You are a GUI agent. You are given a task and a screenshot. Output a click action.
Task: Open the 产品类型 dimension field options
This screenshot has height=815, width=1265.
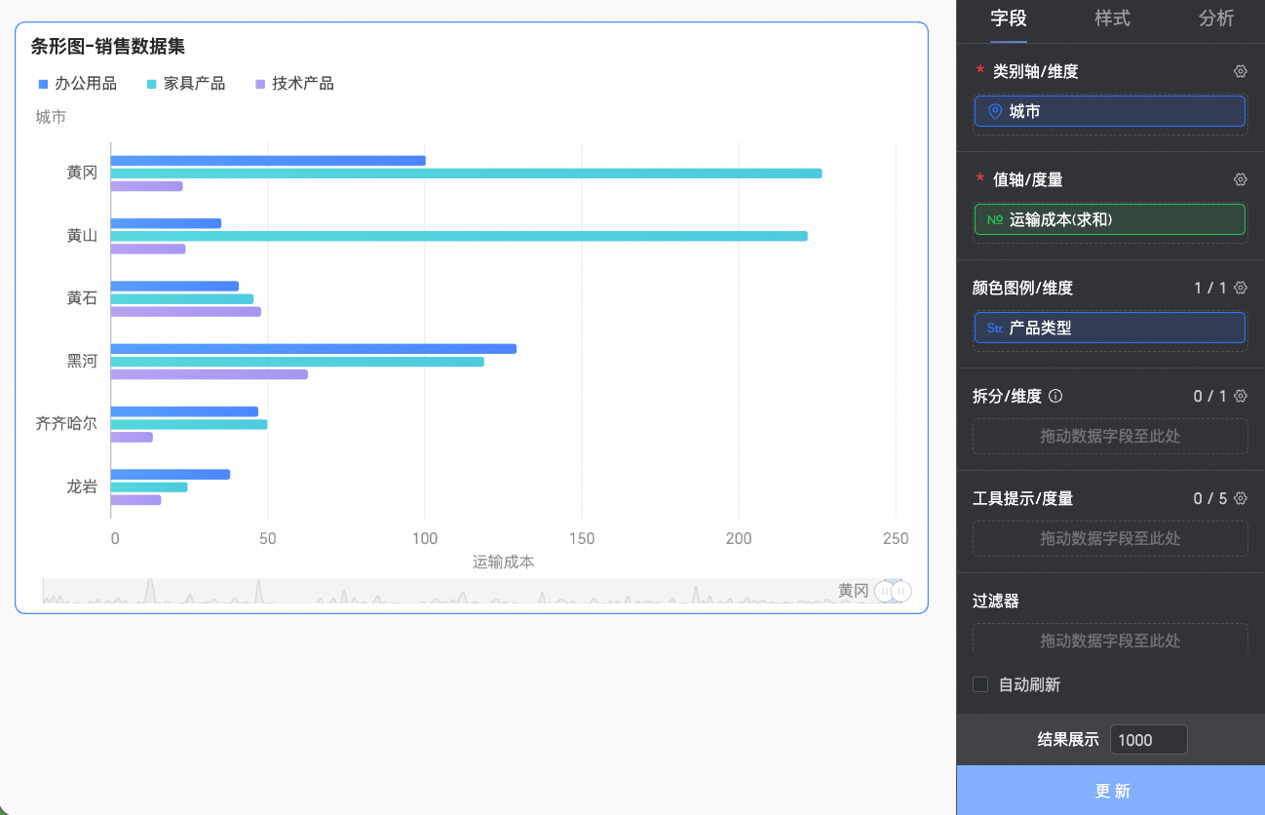tap(1109, 329)
